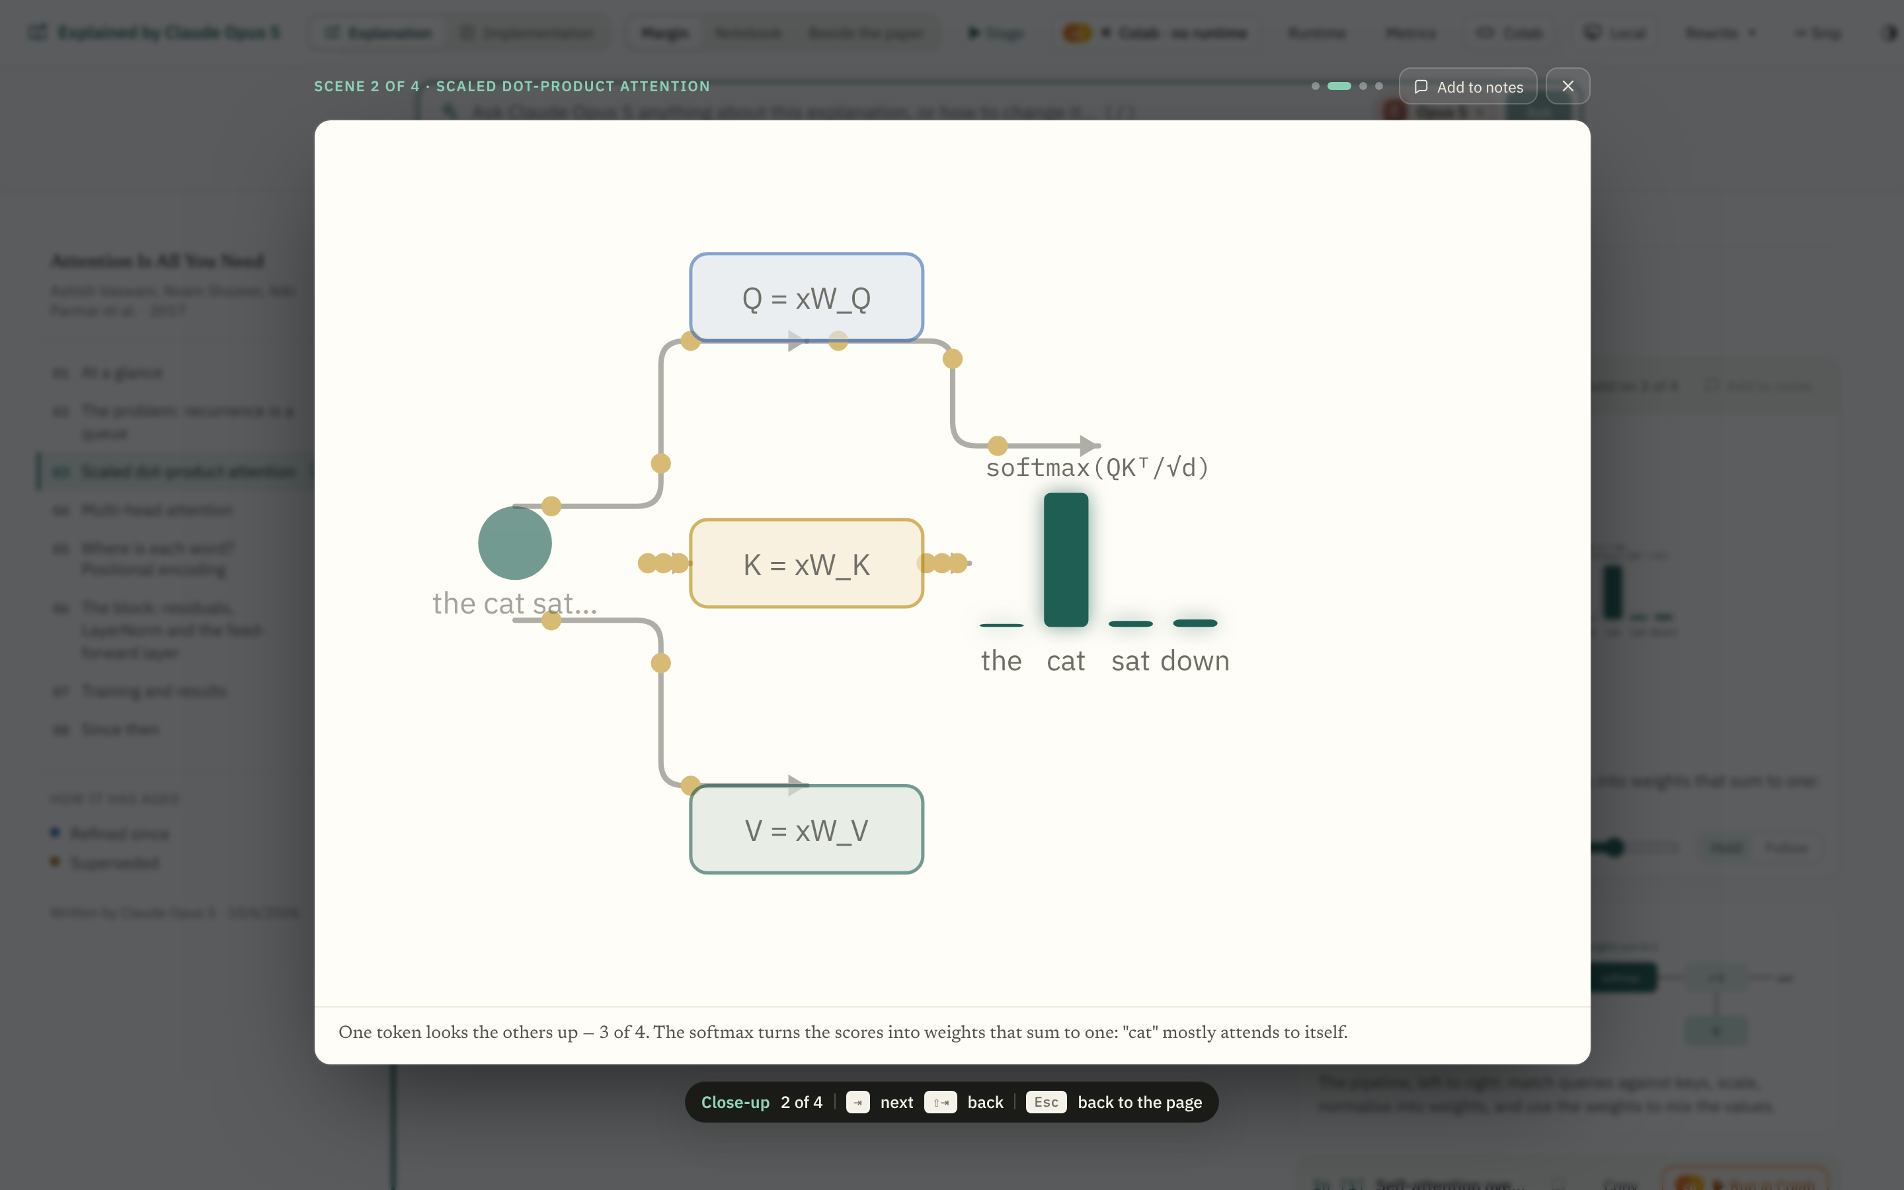This screenshot has width=1904, height=1190.
Task: Open Multi-head attention in the sidebar outline
Action: coord(157,510)
